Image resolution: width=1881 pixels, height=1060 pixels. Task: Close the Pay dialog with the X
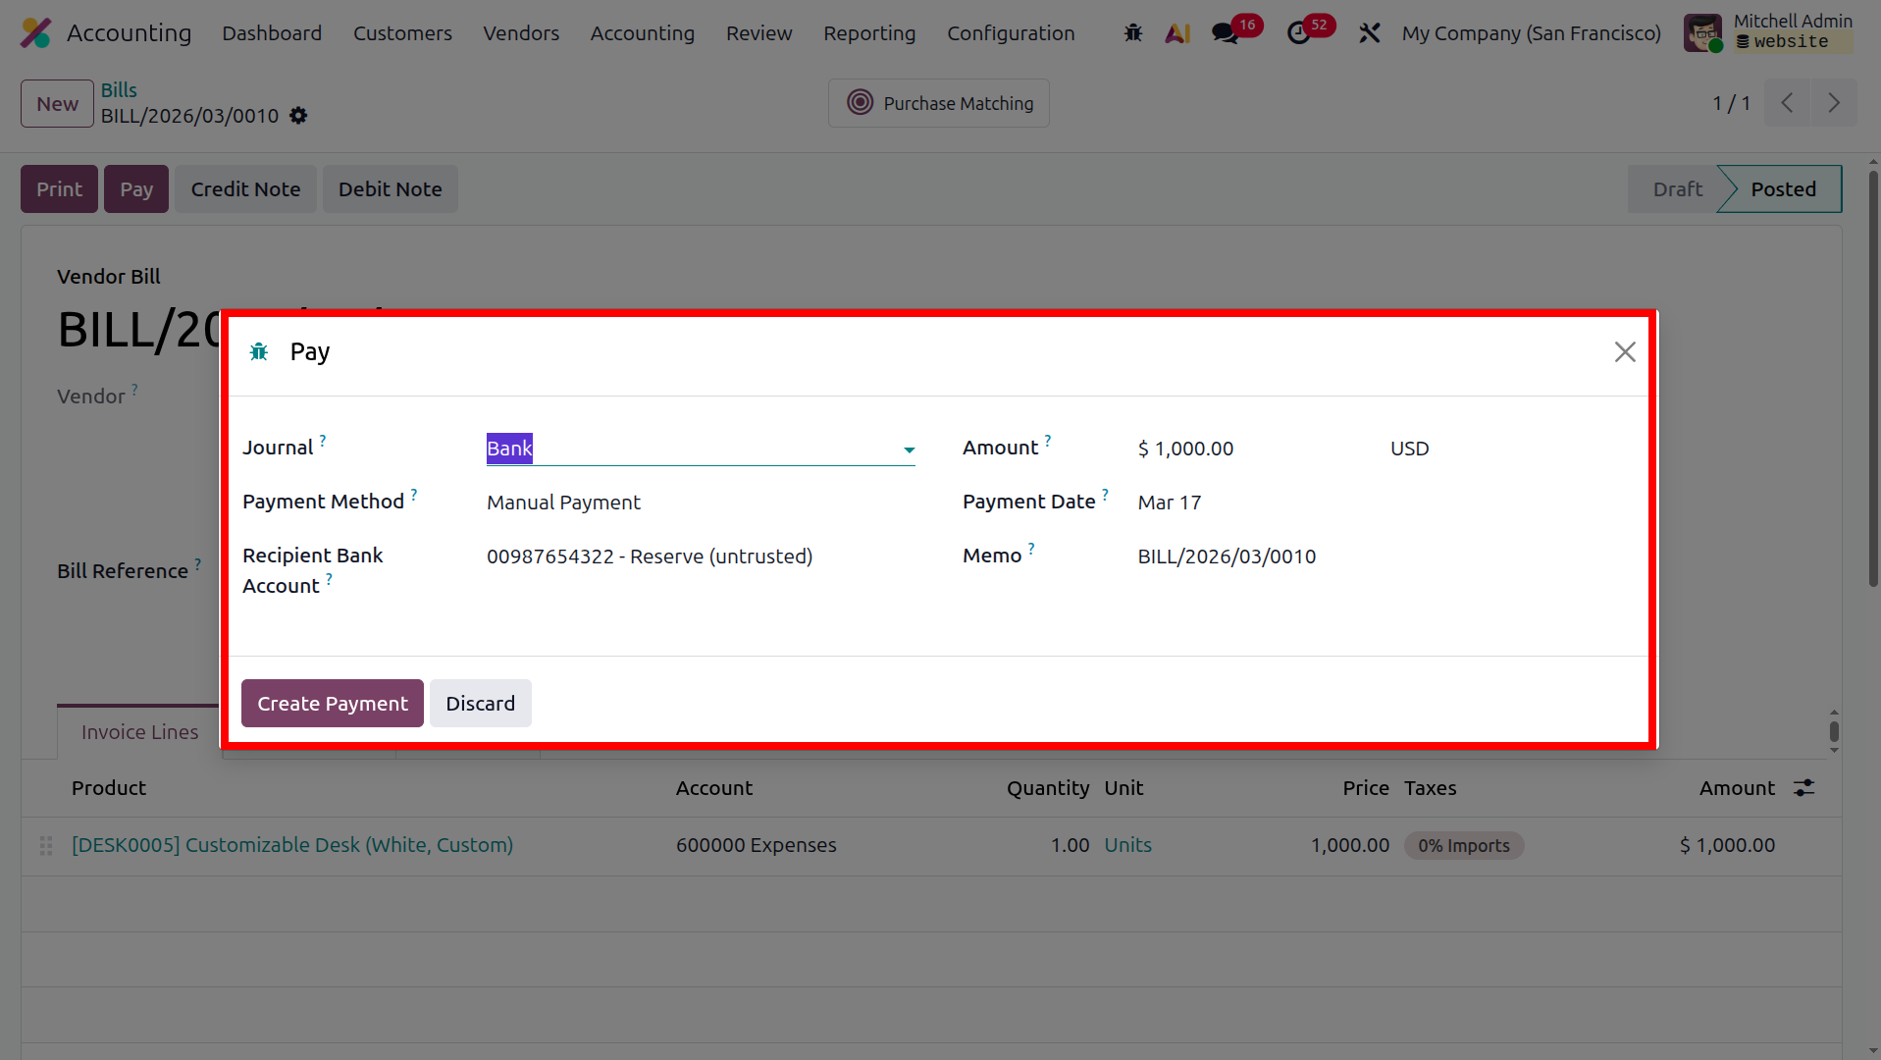tap(1625, 351)
